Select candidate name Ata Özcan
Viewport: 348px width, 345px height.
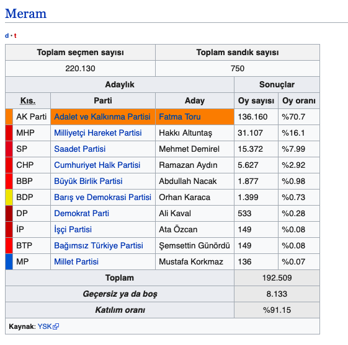[x=178, y=230]
